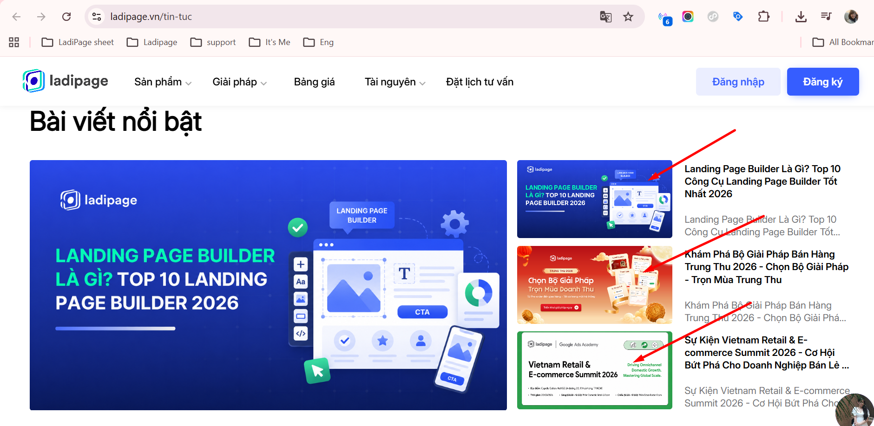Viewport: 874px width, 426px height.
Task: Click the gray excerpt under Landing Page Builder title
Action: [x=762, y=226]
